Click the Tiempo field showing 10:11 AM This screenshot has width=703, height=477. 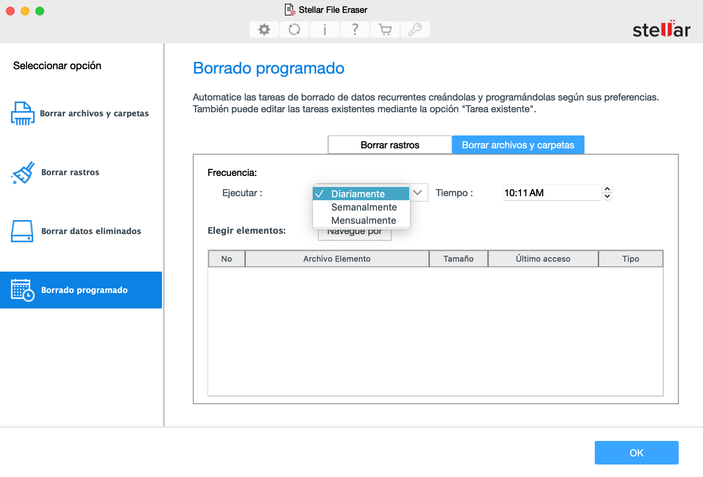552,193
